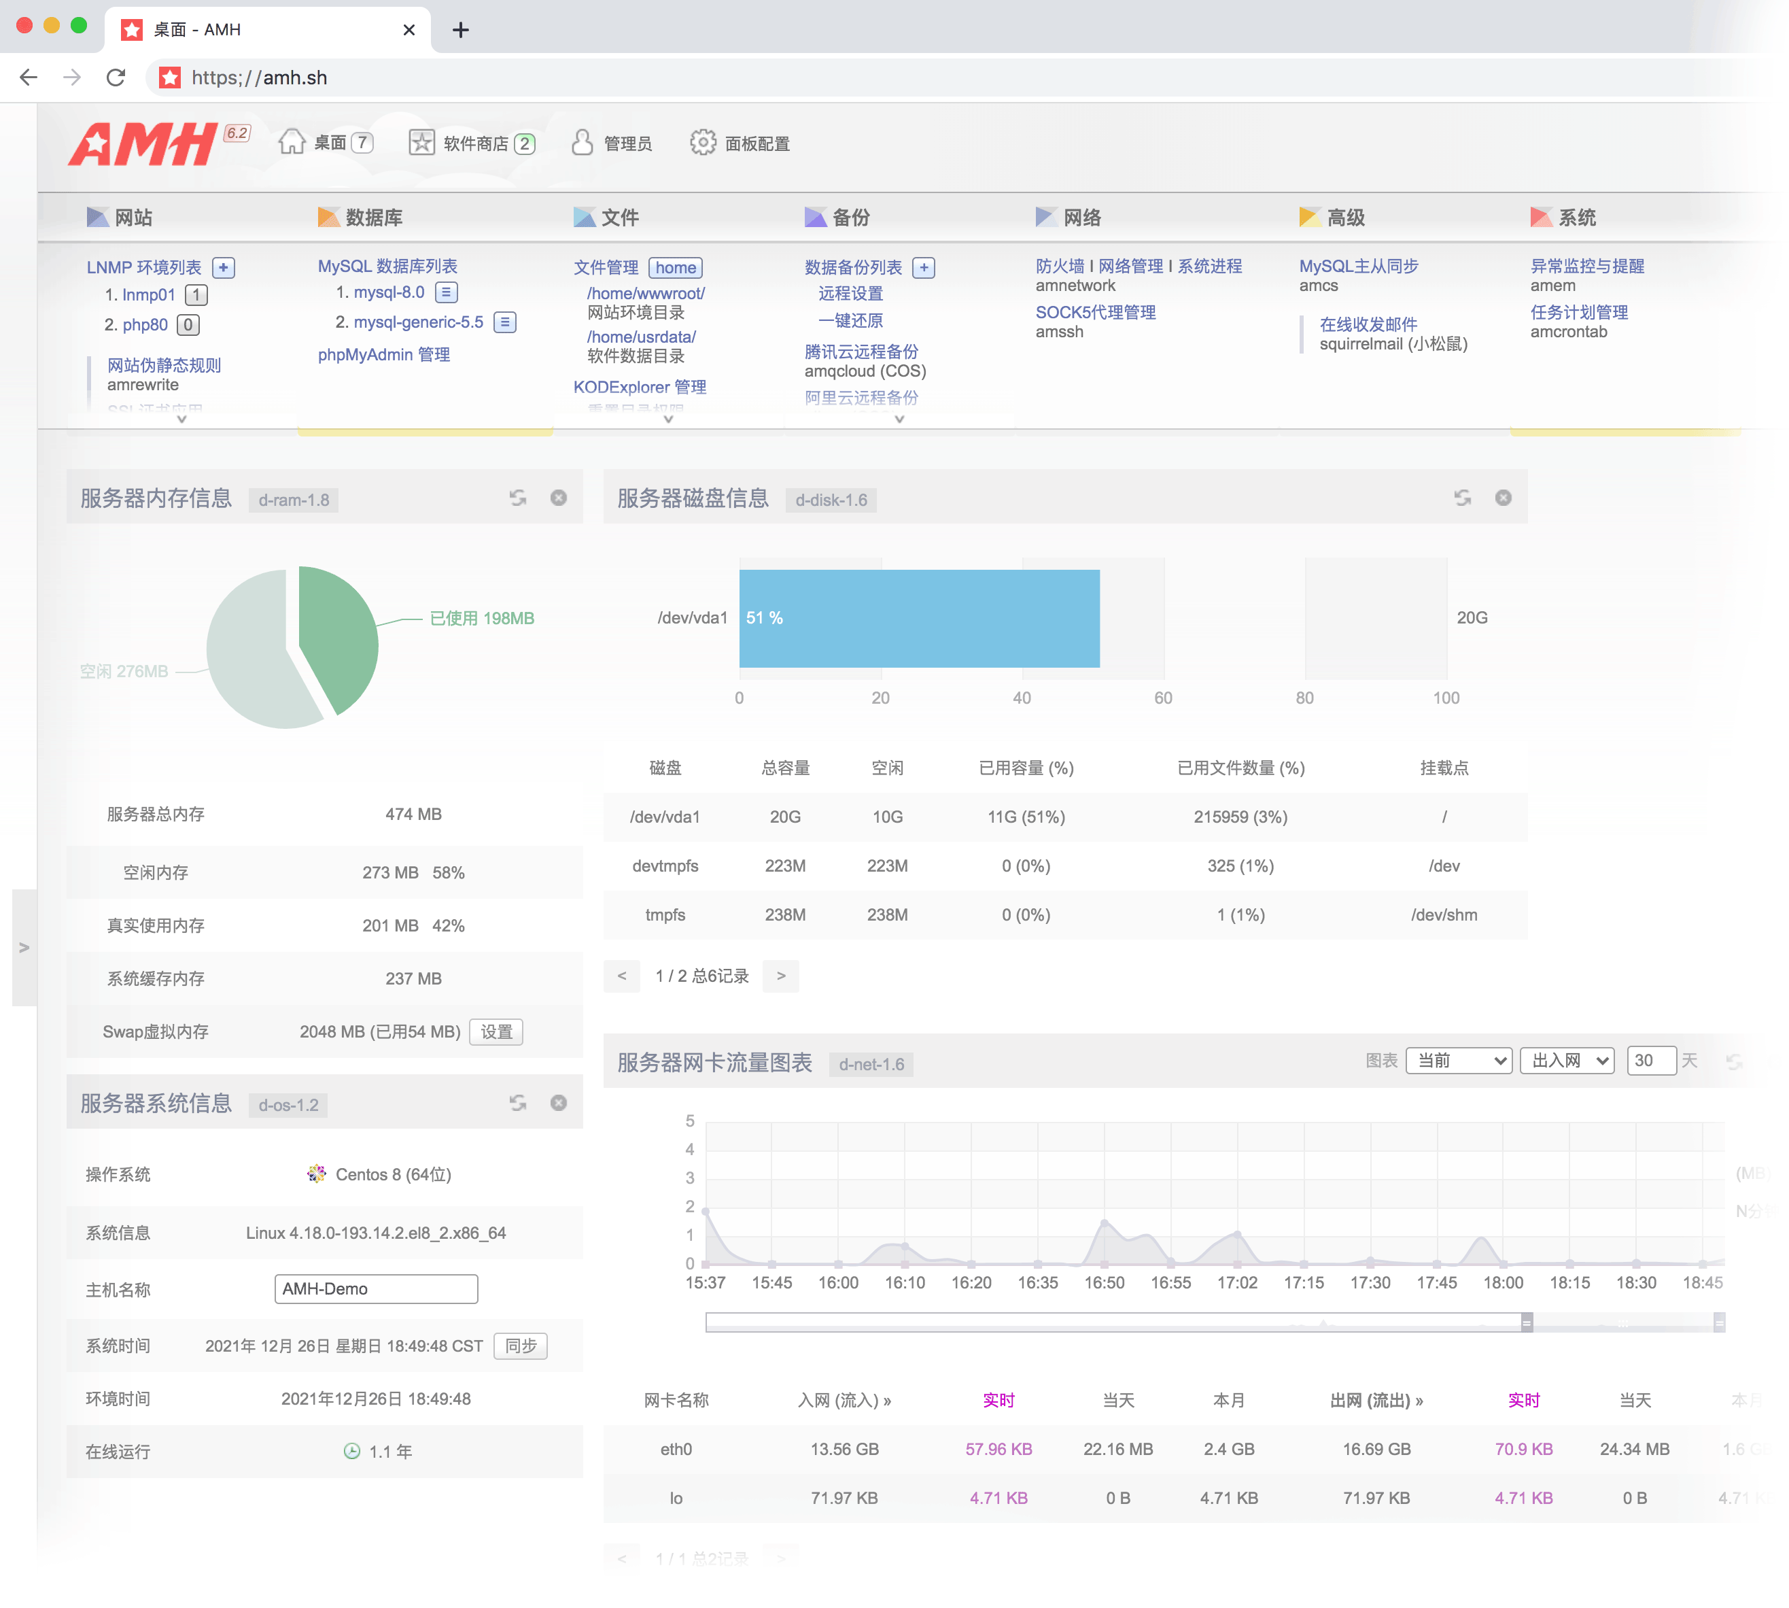Click the user icon beside 管理员
This screenshot has height=1608, width=1789.
[582, 142]
